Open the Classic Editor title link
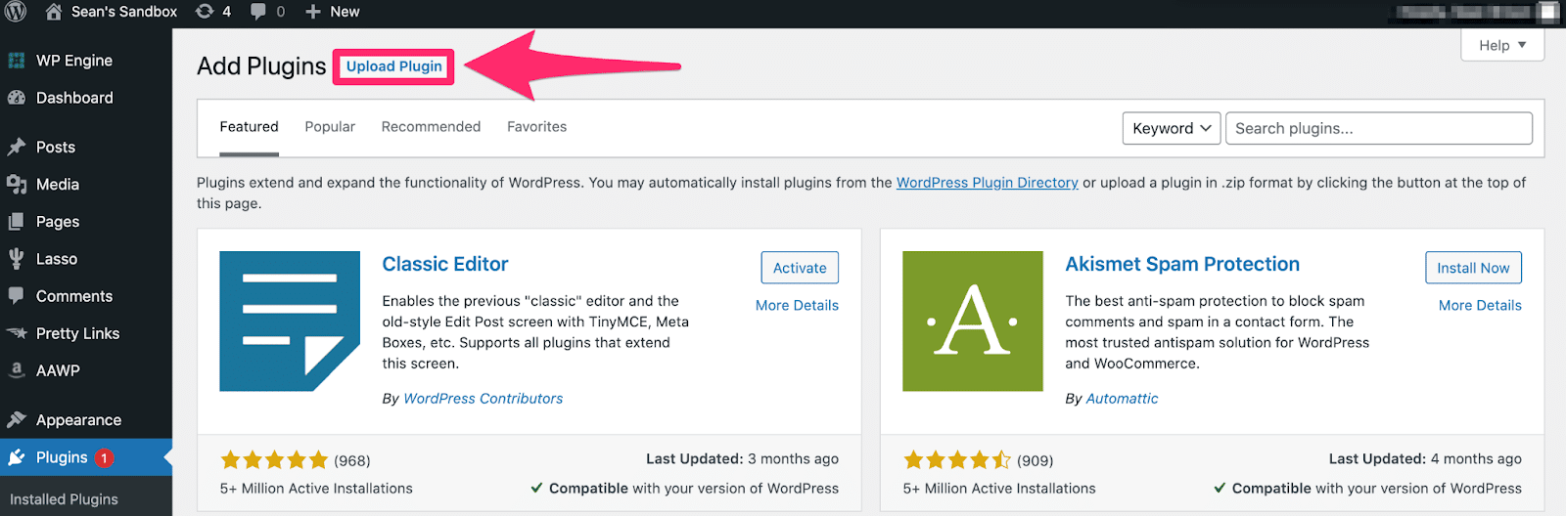The height and width of the screenshot is (516, 1566). tap(445, 264)
